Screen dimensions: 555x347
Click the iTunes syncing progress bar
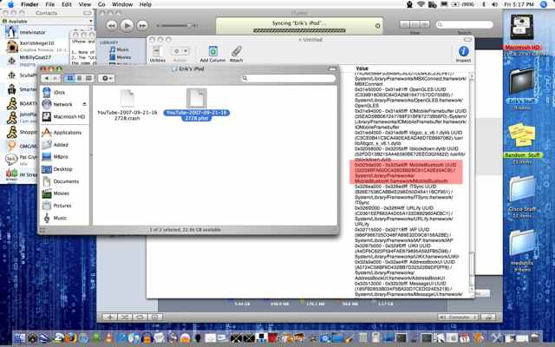point(299,30)
